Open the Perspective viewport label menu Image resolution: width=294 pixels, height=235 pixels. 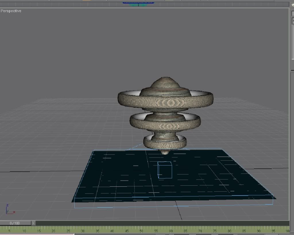[x=11, y=11]
